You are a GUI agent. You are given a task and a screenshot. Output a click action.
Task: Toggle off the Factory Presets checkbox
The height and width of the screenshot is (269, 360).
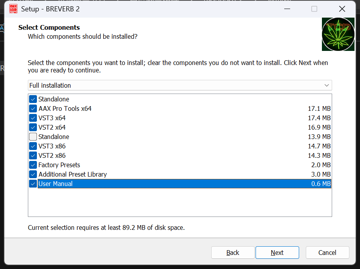[33, 165]
